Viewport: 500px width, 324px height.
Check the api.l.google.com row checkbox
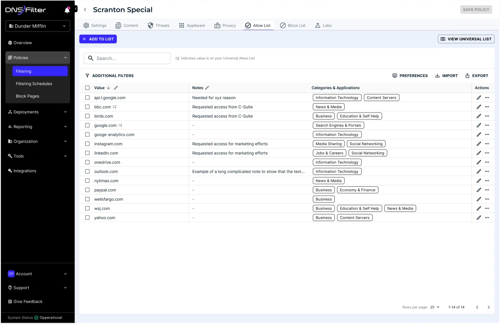87,98
